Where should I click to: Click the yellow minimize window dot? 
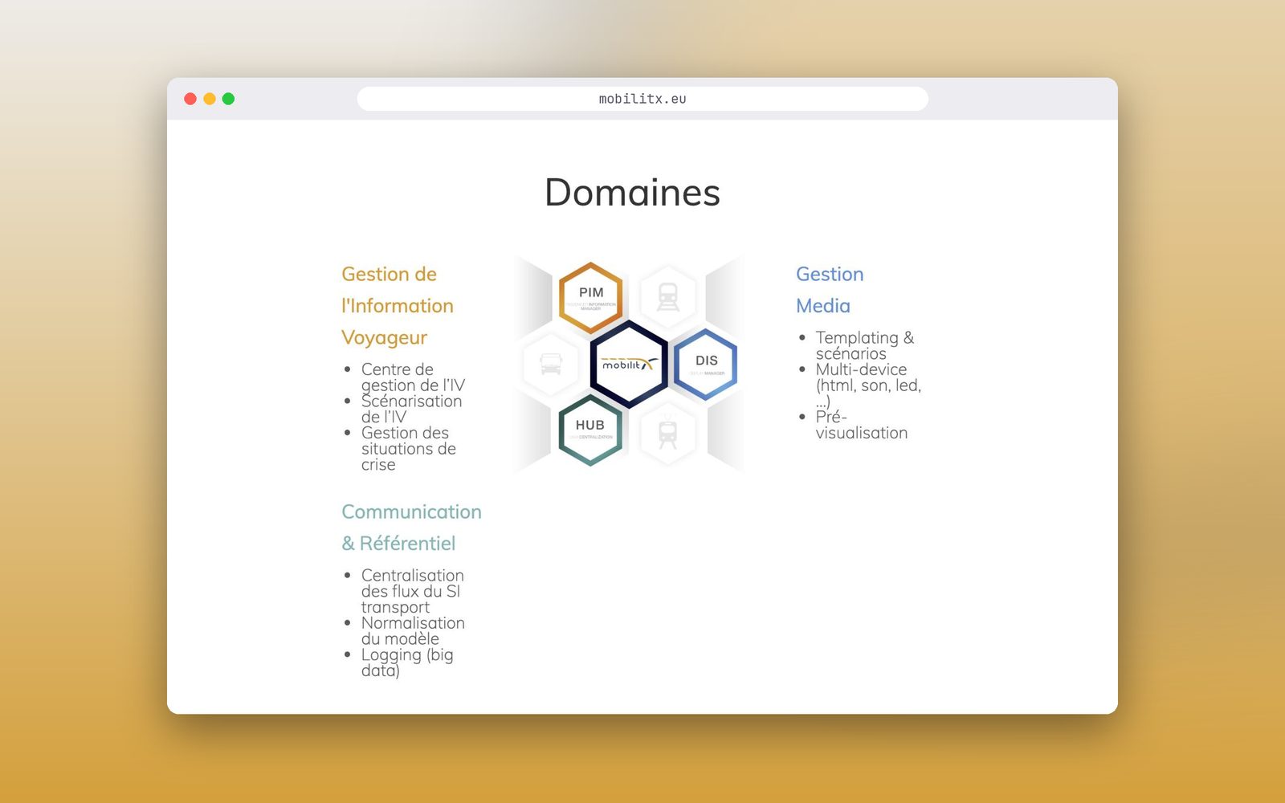click(210, 99)
